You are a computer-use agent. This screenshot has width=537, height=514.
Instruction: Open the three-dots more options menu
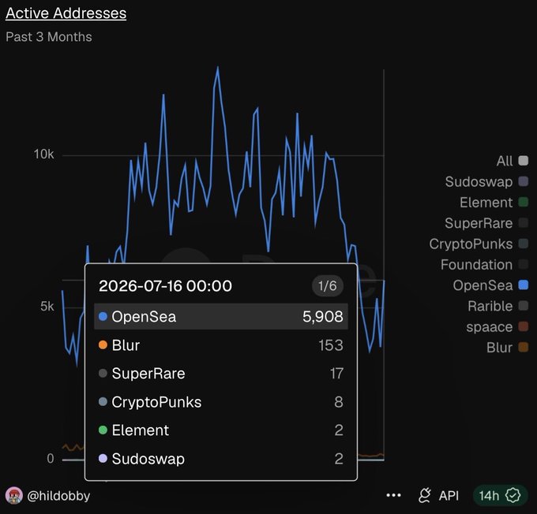tap(393, 495)
